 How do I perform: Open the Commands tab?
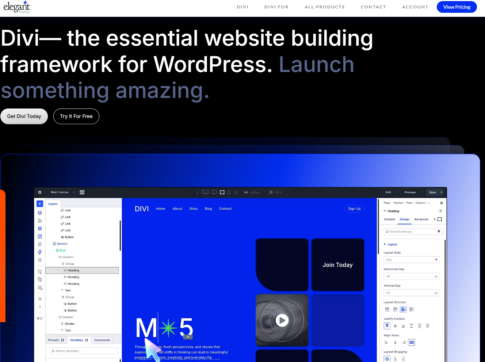click(102, 340)
